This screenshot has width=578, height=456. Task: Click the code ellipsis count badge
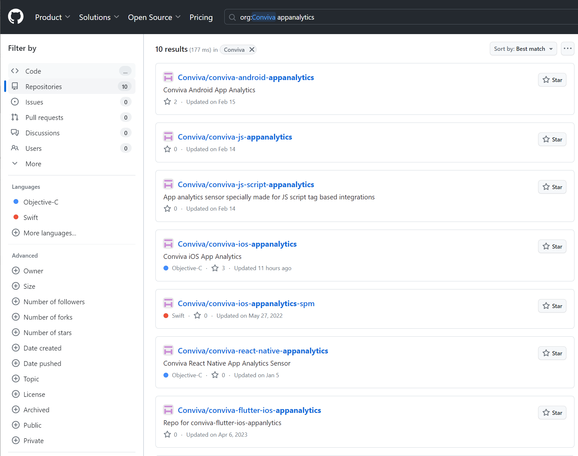coord(125,71)
